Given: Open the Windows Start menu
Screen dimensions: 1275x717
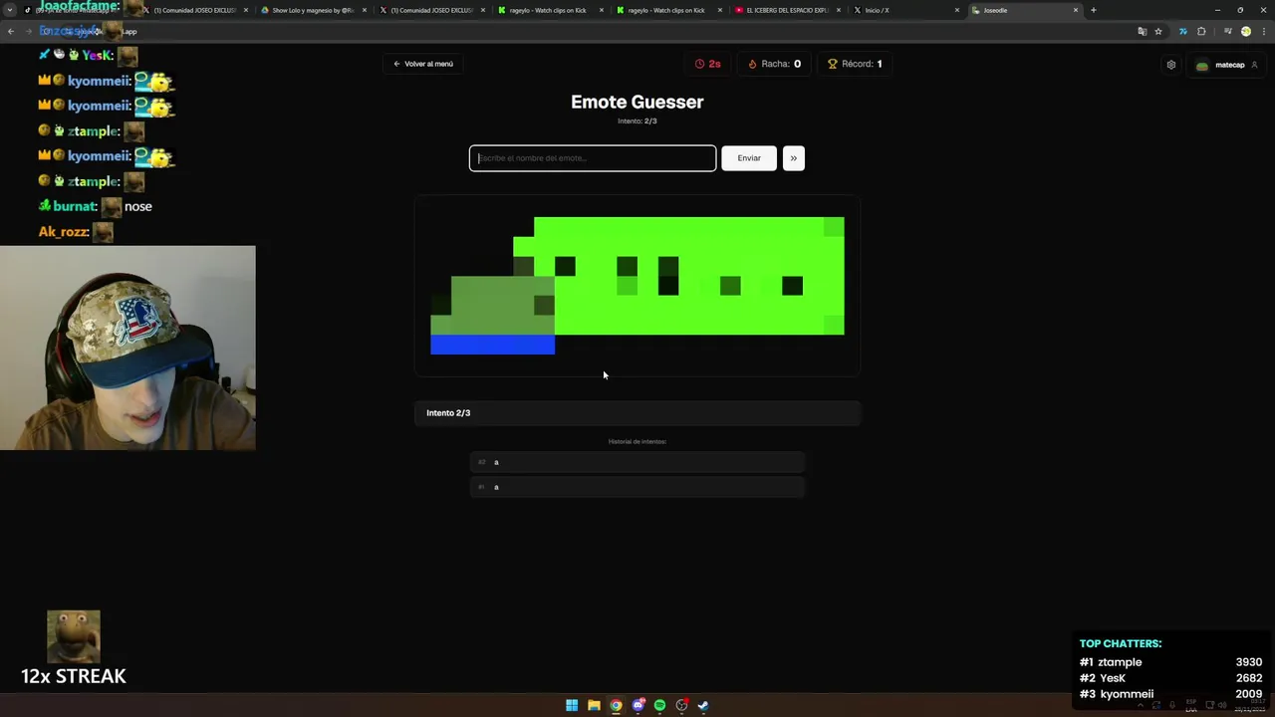Looking at the screenshot, I should (572, 705).
